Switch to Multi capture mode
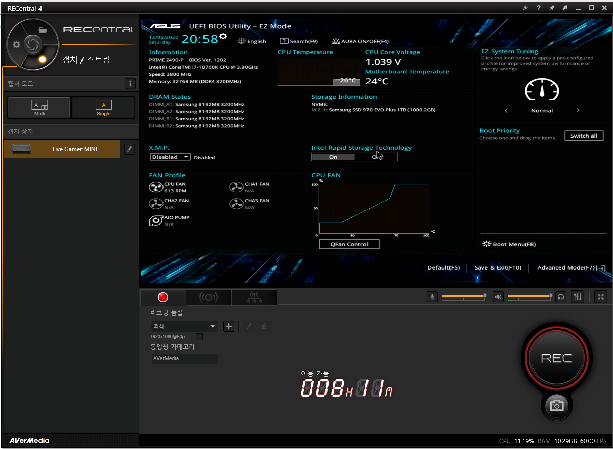This screenshot has height=449, width=613. click(39, 108)
